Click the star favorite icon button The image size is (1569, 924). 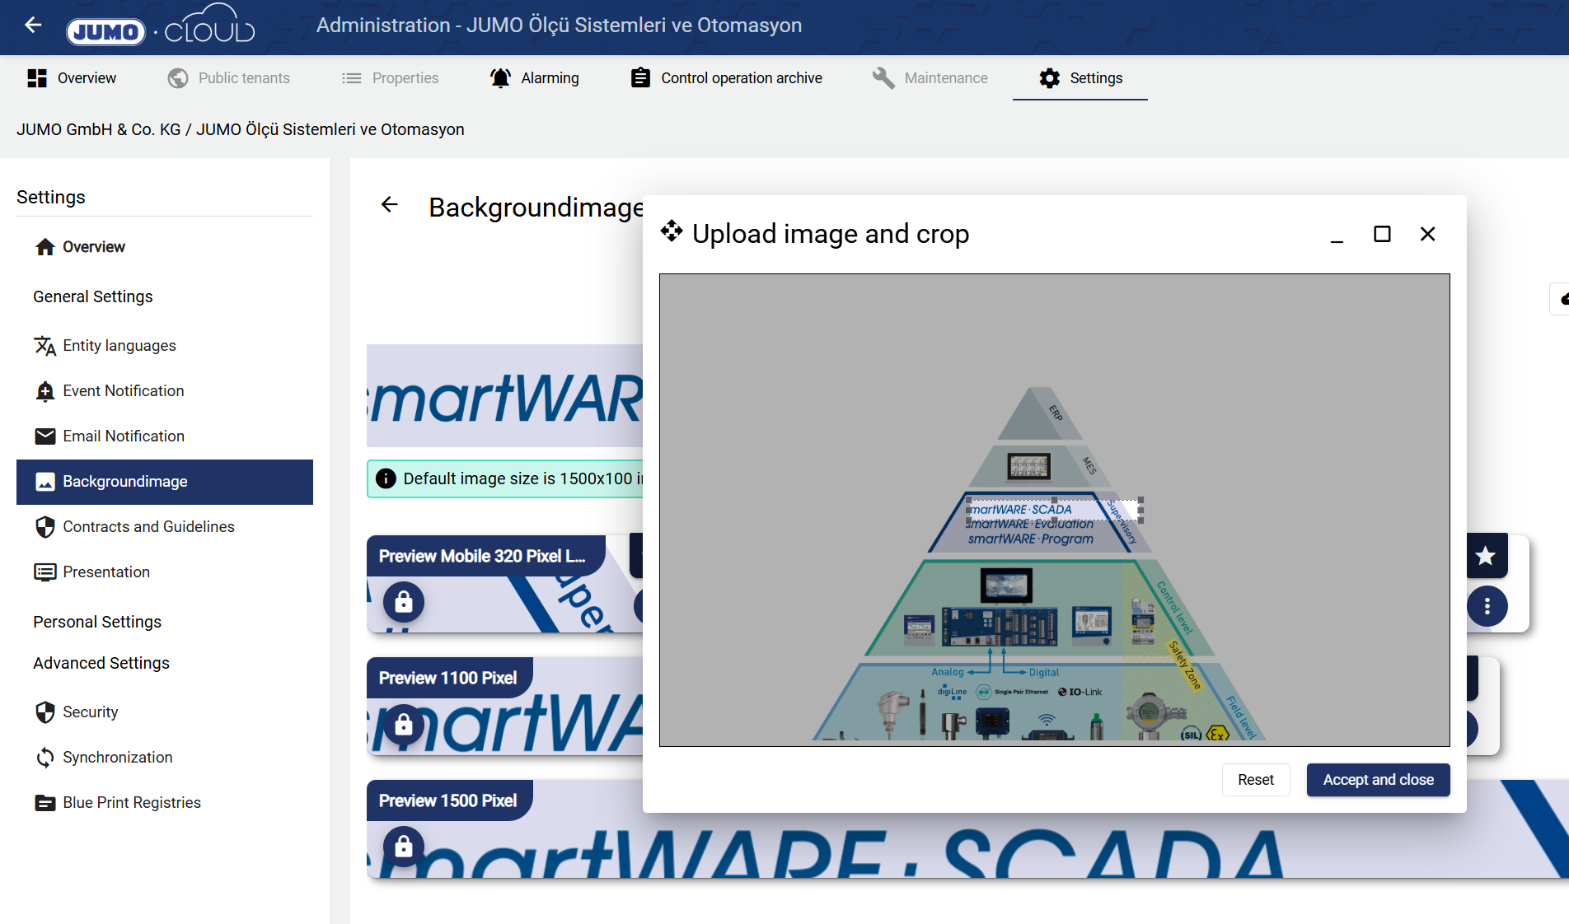click(1486, 557)
